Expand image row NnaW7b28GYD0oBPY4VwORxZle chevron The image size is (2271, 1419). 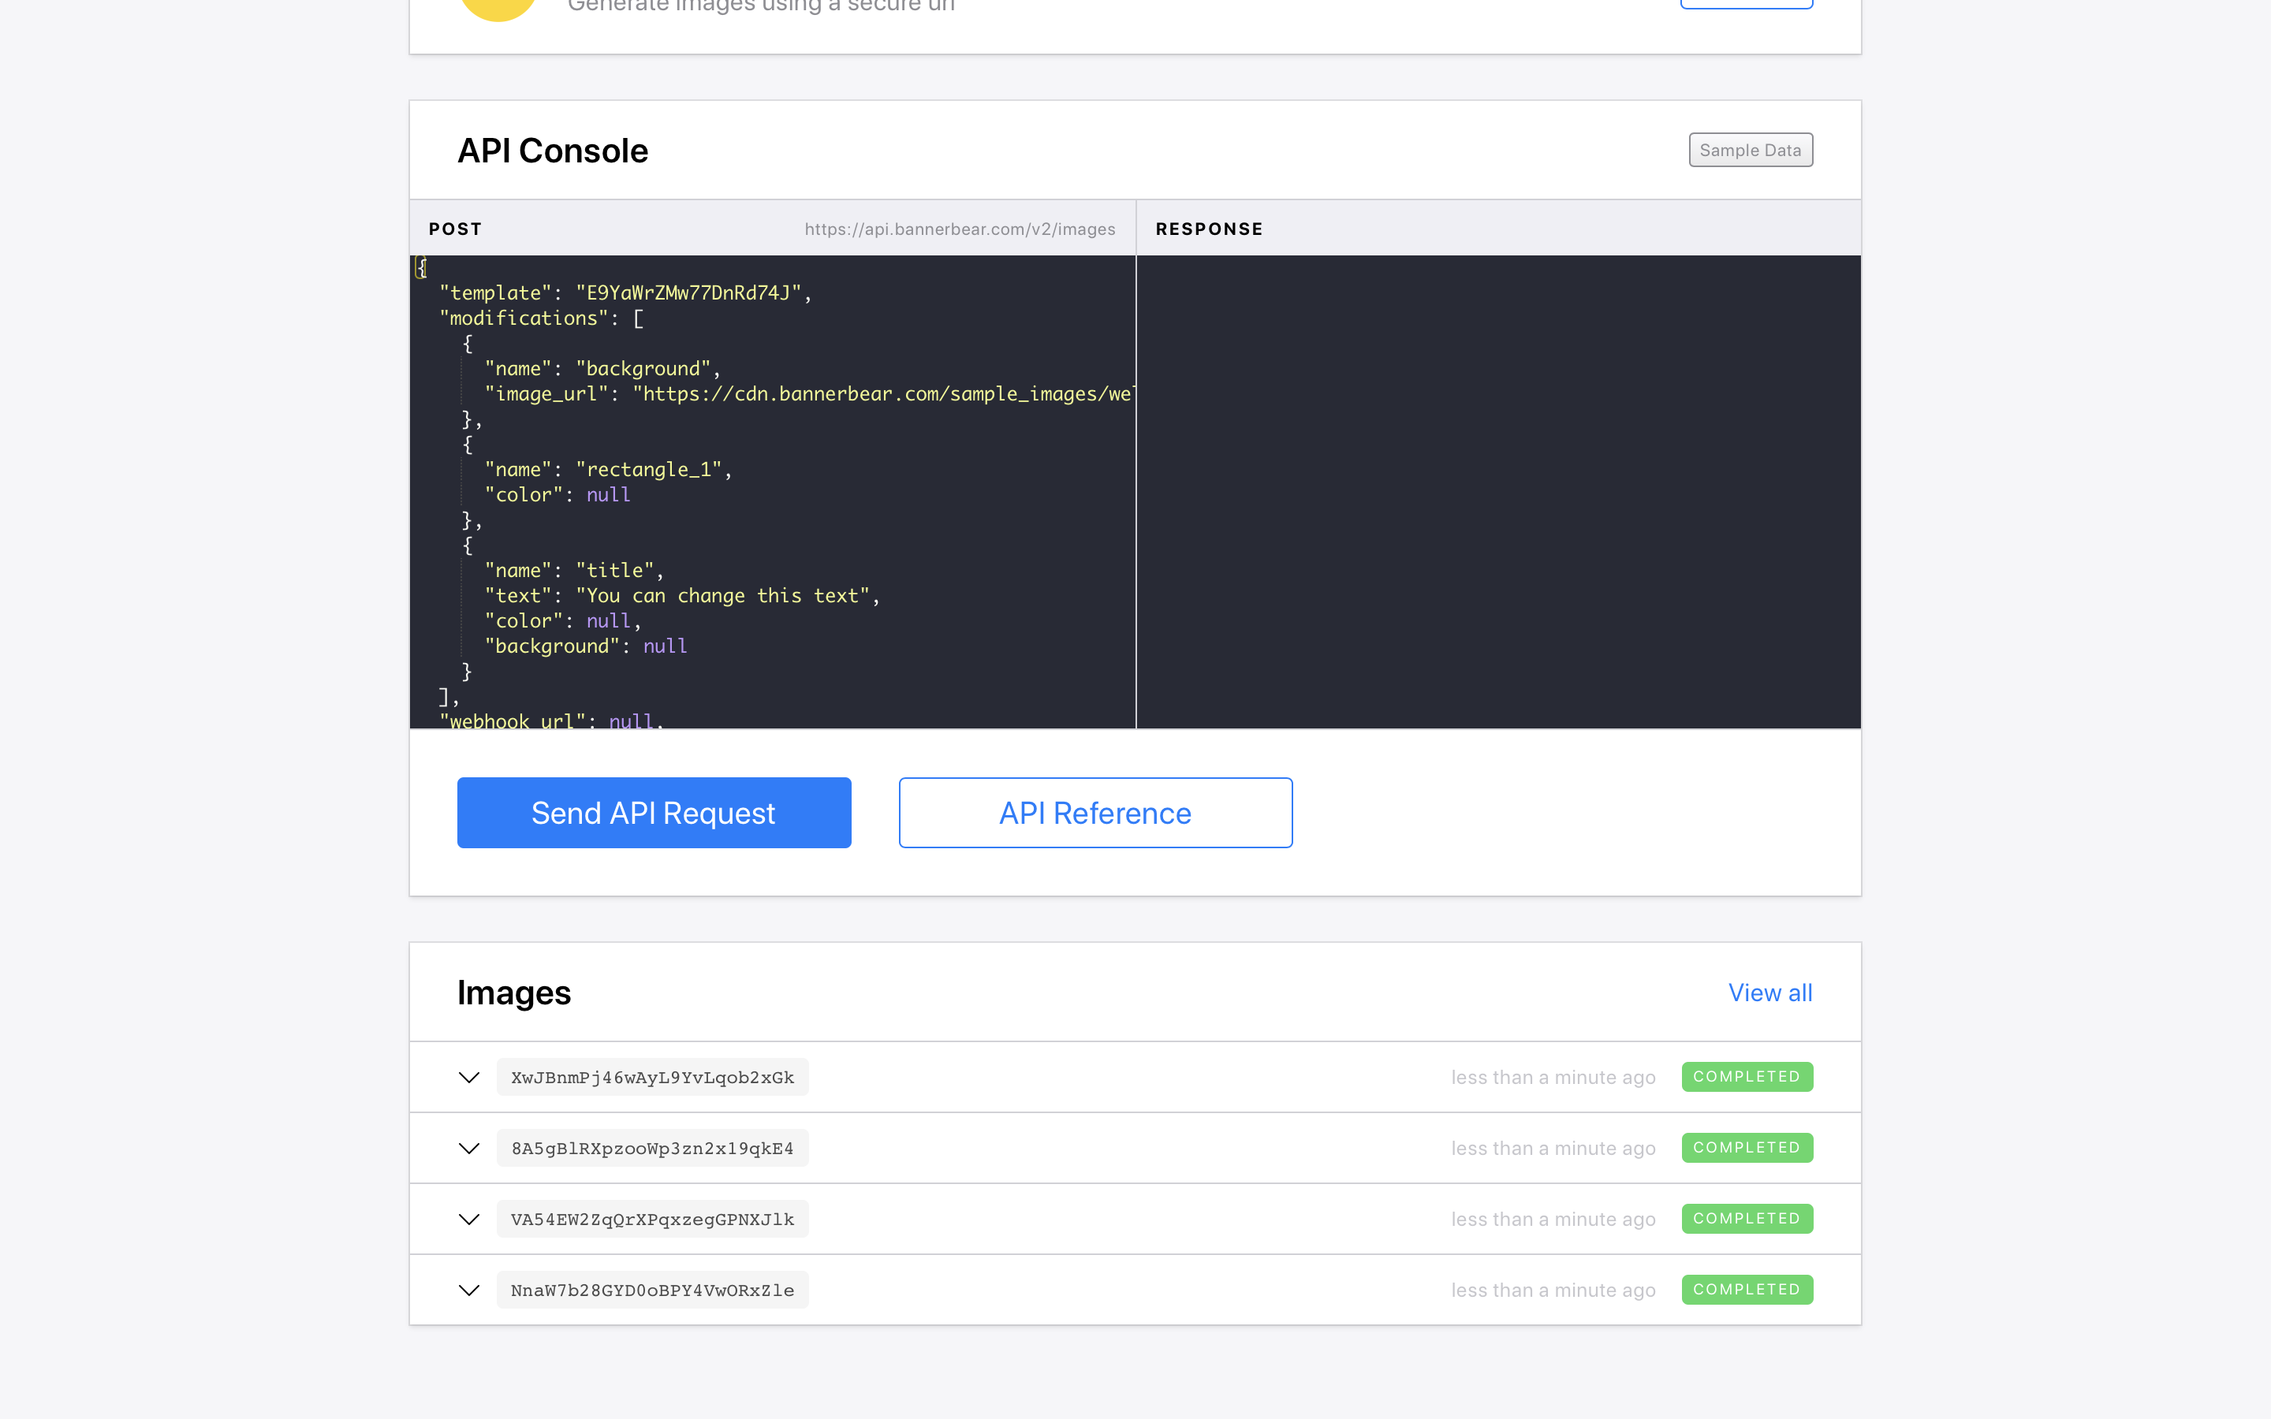469,1291
